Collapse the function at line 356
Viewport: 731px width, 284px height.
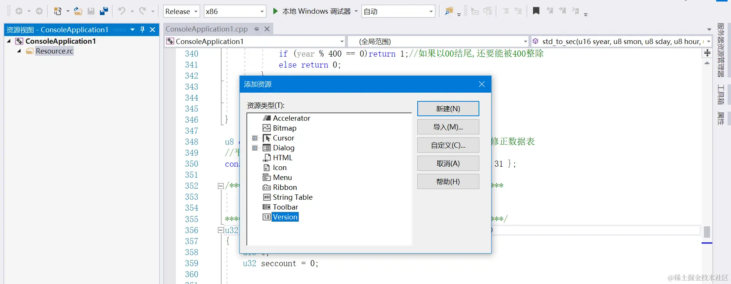tap(220, 230)
